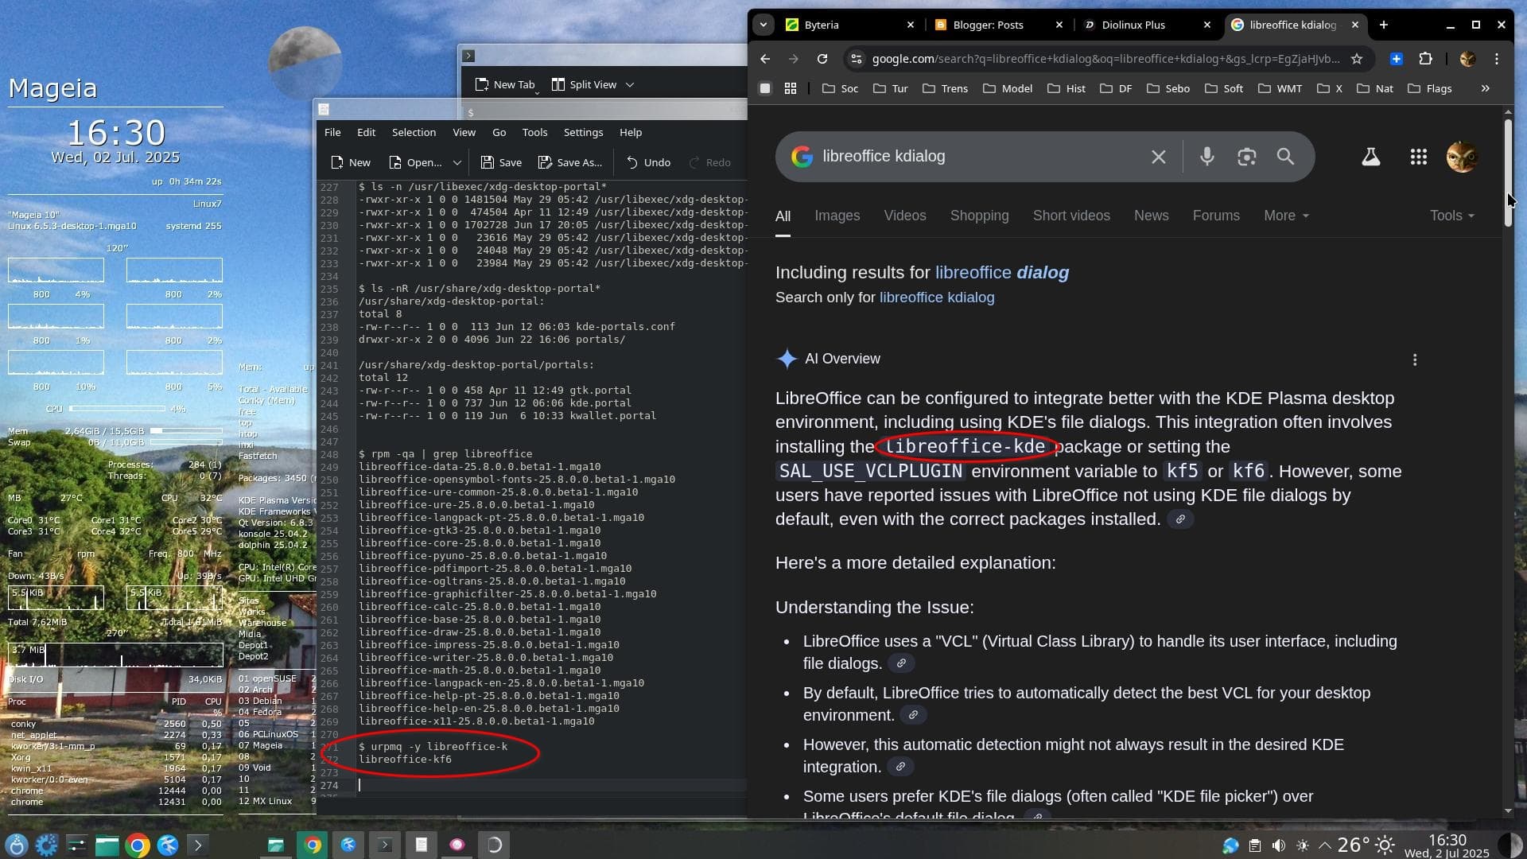This screenshot has width=1527, height=859.
Task: Open Tools dropdown on Google results
Action: [x=1451, y=216]
